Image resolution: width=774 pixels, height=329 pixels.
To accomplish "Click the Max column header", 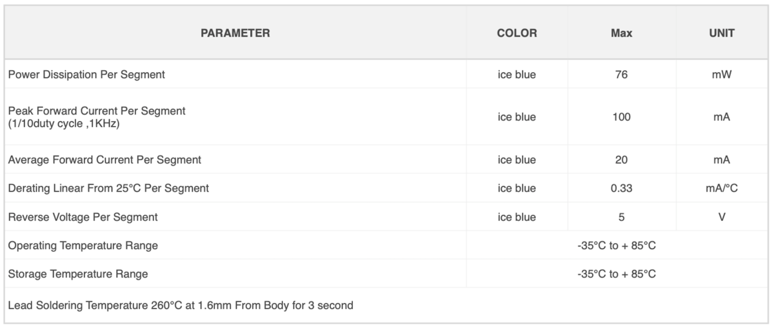I will [x=621, y=33].
